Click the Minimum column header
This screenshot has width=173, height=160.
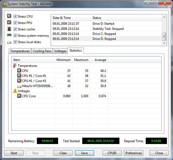click(x=63, y=60)
